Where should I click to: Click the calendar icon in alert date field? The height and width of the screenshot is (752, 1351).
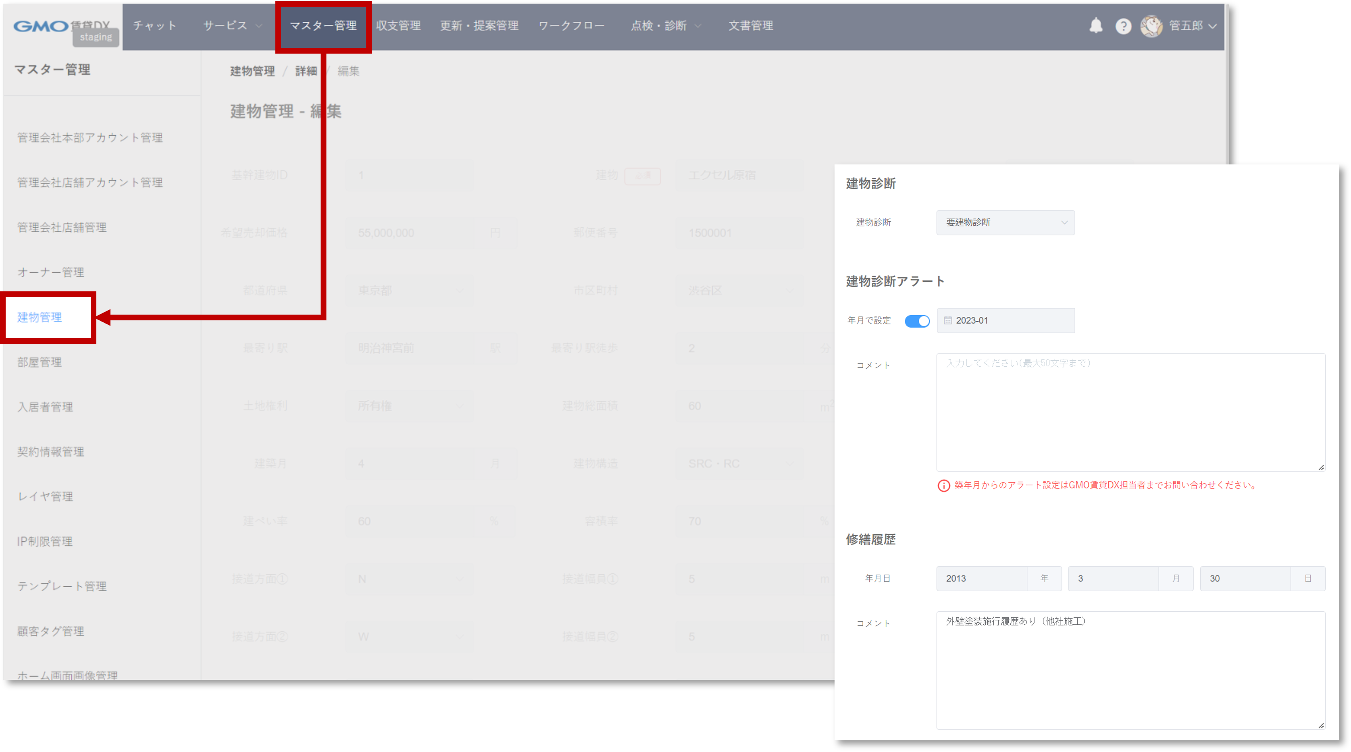(x=948, y=320)
